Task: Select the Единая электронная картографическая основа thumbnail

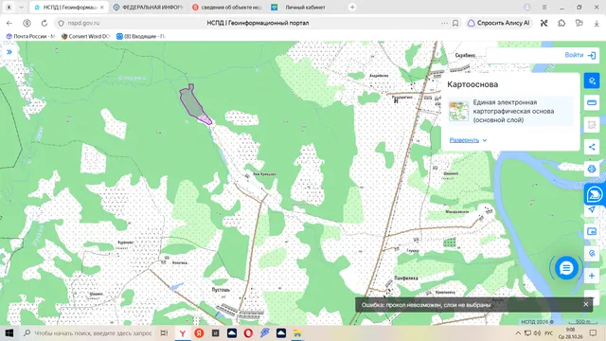Action: [458, 111]
